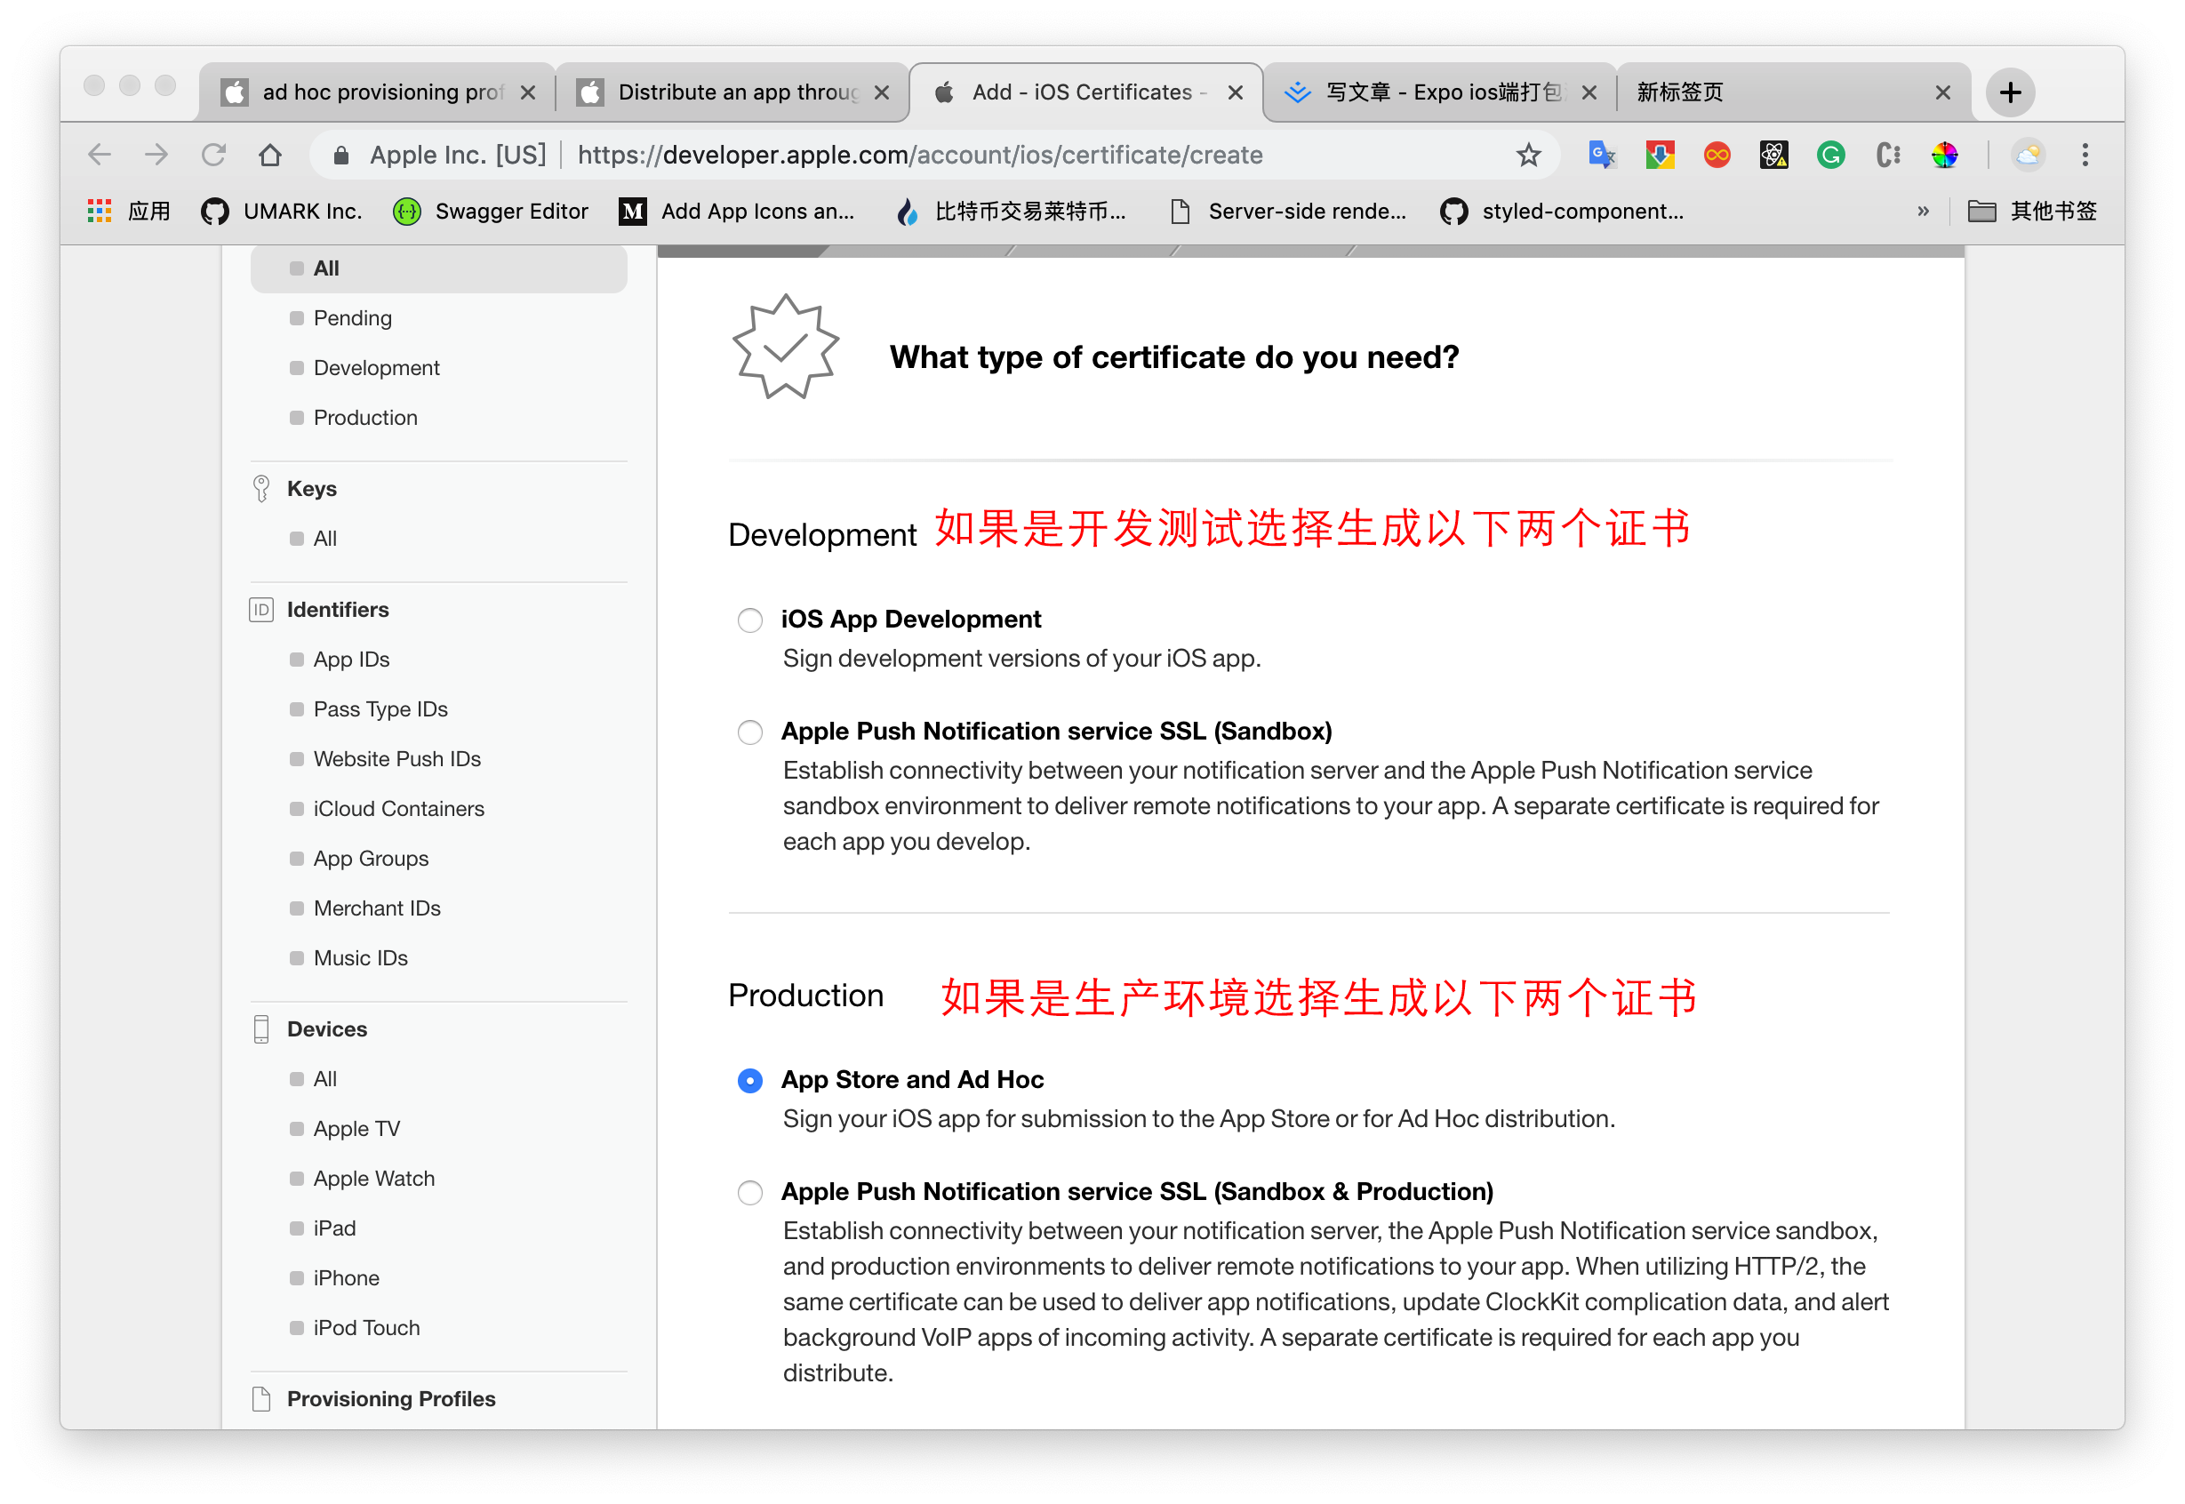Go to the browser home icon
Image resolution: width=2185 pixels, height=1504 pixels.
[270, 155]
